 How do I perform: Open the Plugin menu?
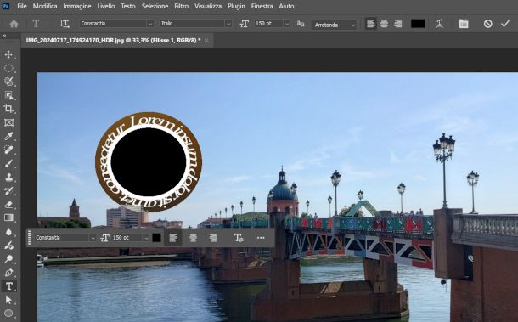tap(237, 6)
